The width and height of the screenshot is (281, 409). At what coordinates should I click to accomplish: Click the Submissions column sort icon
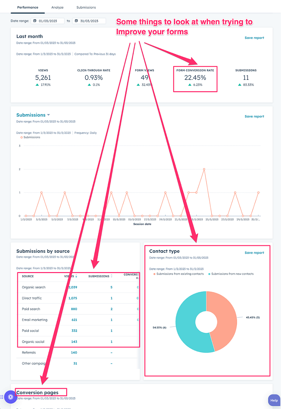point(111,276)
